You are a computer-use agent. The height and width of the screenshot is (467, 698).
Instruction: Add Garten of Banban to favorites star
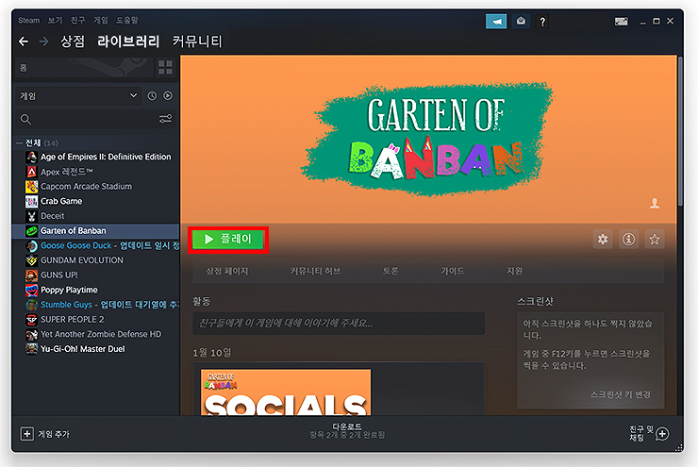[x=655, y=240]
